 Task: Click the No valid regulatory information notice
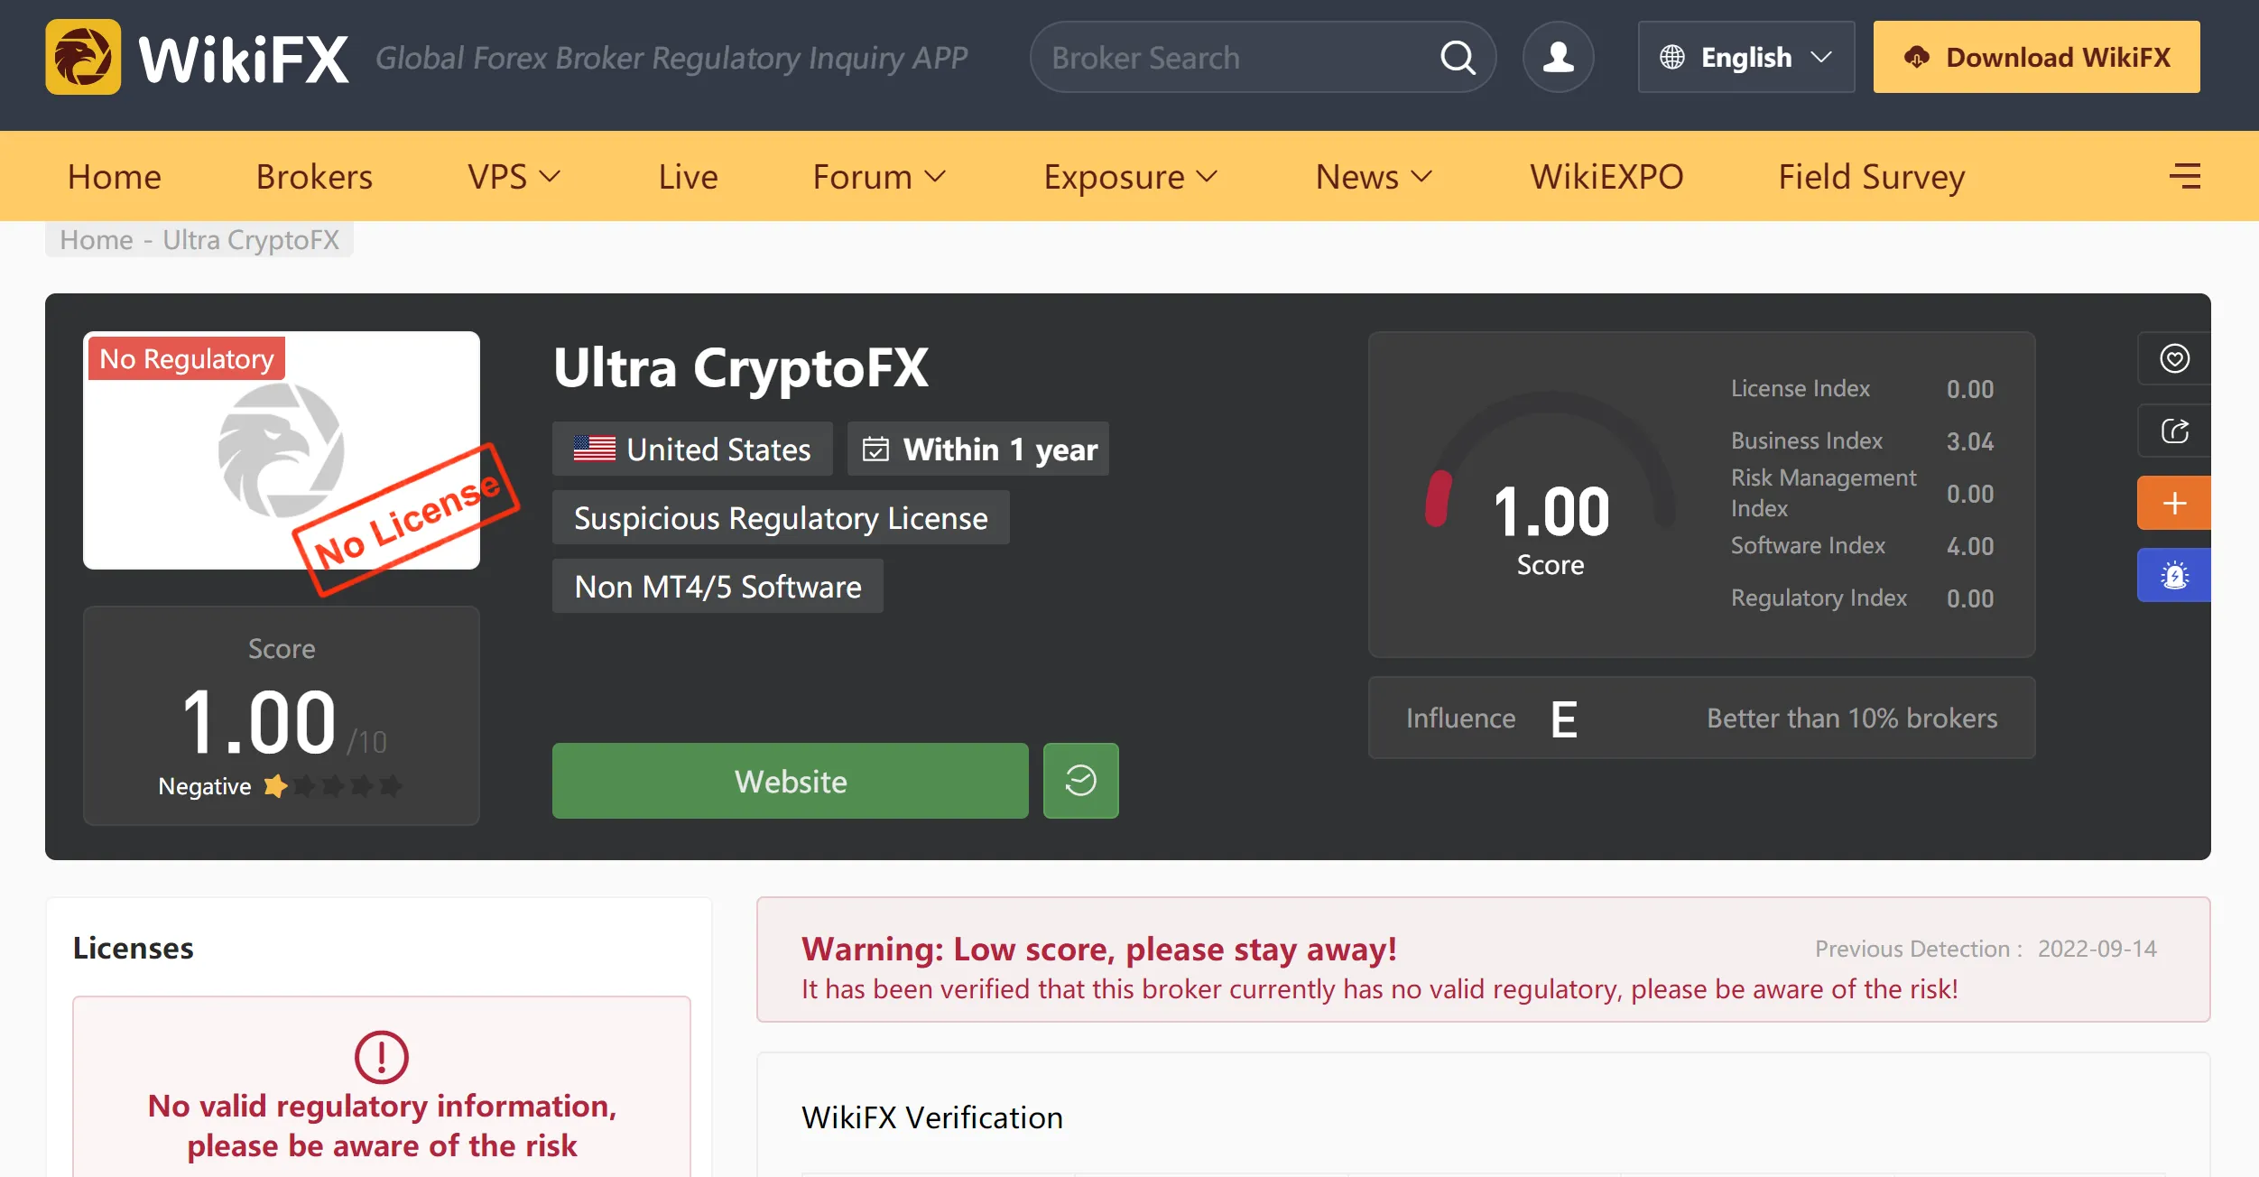382,1126
